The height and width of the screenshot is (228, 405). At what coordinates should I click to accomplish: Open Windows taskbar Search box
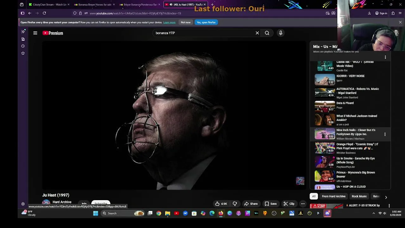point(122,213)
